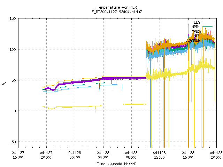The width and height of the screenshot is (223, 167).
Task: Click the x-axis label '041128 12:00'
Action: [x=160, y=155]
